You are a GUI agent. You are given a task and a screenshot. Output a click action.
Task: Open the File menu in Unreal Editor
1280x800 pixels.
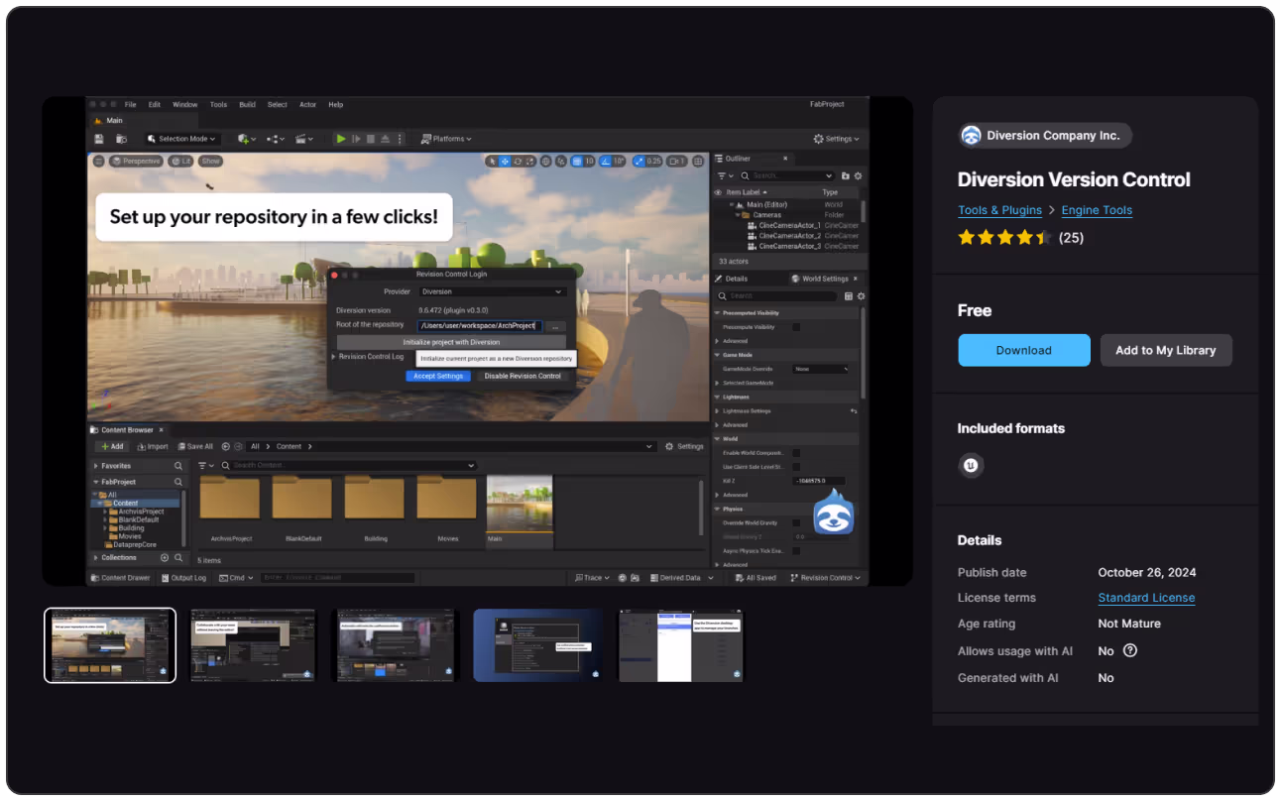pyautogui.click(x=131, y=104)
